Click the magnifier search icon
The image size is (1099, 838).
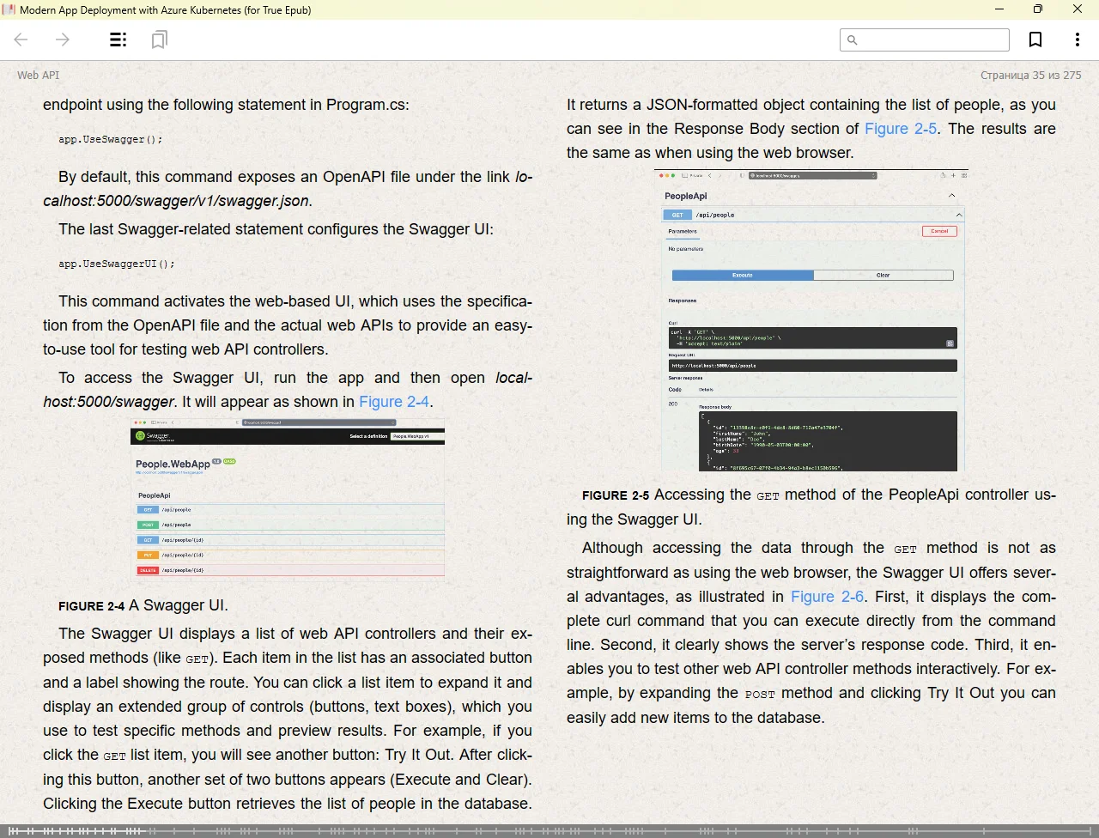point(852,39)
